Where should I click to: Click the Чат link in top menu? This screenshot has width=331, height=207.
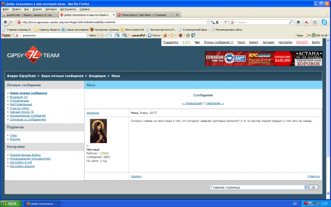pyautogui.click(x=197, y=43)
